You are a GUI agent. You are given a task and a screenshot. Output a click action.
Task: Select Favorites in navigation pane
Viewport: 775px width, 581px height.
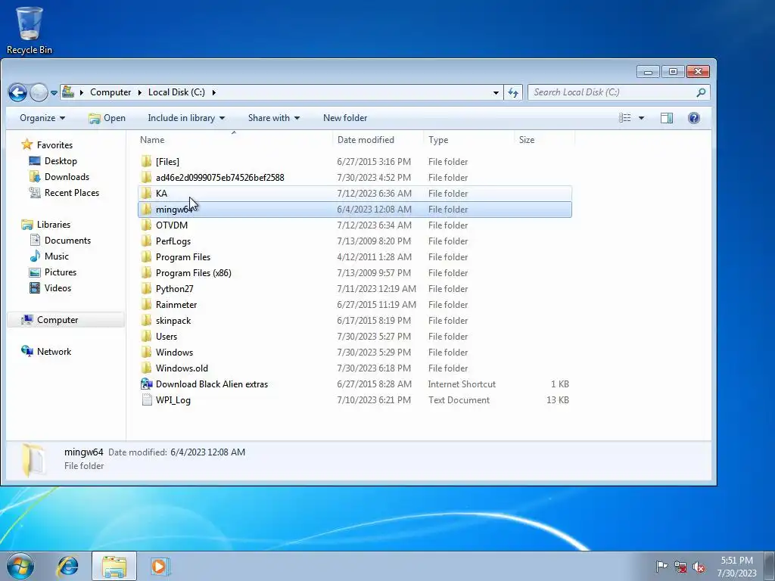pos(54,145)
